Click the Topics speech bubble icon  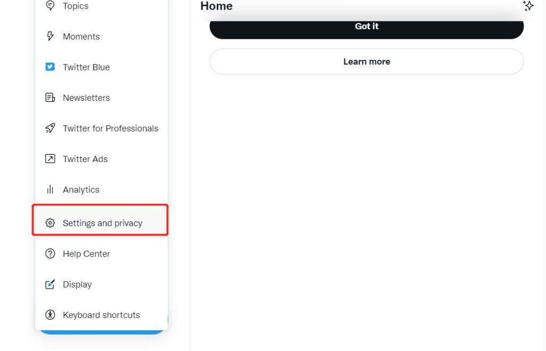[x=50, y=6]
